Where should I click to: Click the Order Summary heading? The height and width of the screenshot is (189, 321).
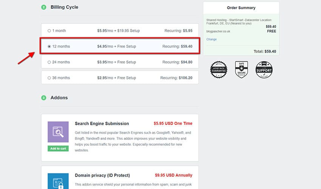coord(241,8)
